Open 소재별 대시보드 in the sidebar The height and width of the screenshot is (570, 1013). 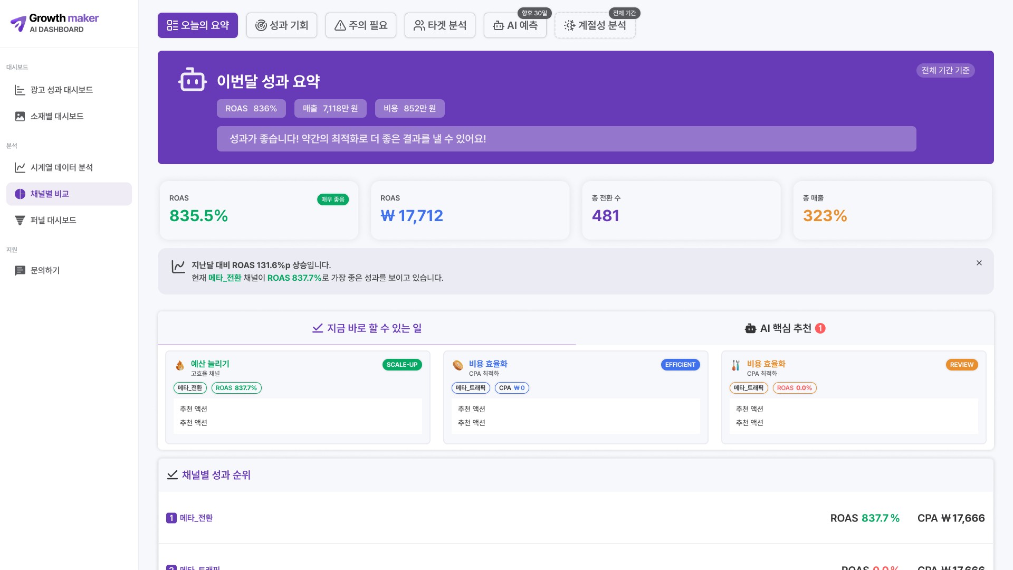coord(56,117)
